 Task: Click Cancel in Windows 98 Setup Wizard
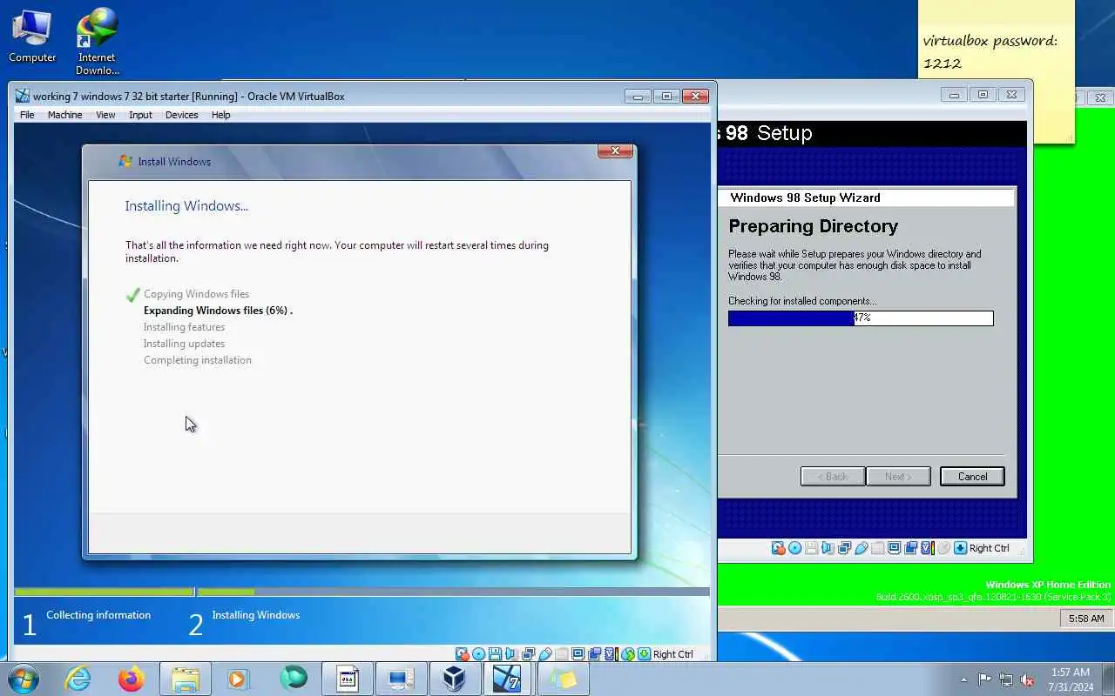pyautogui.click(x=972, y=476)
